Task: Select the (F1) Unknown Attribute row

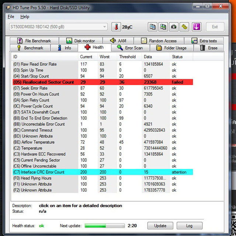Action: 103,184
